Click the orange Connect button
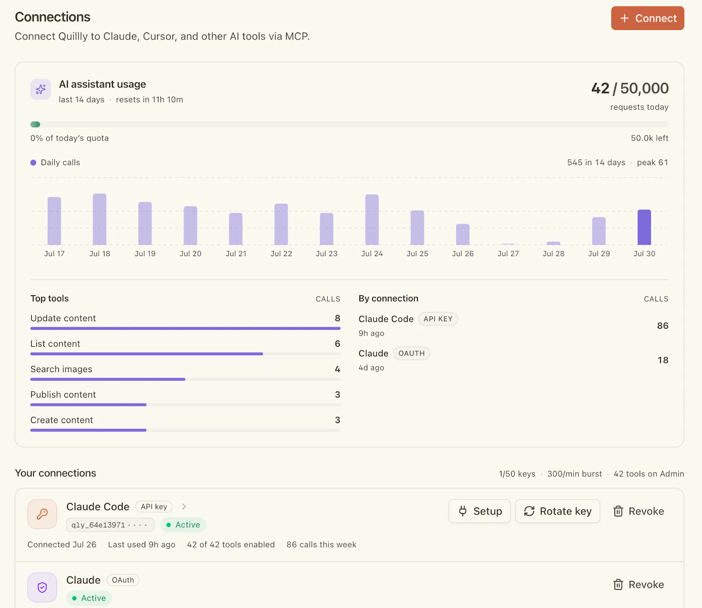Screen dimensions: 702x608 point(647,18)
